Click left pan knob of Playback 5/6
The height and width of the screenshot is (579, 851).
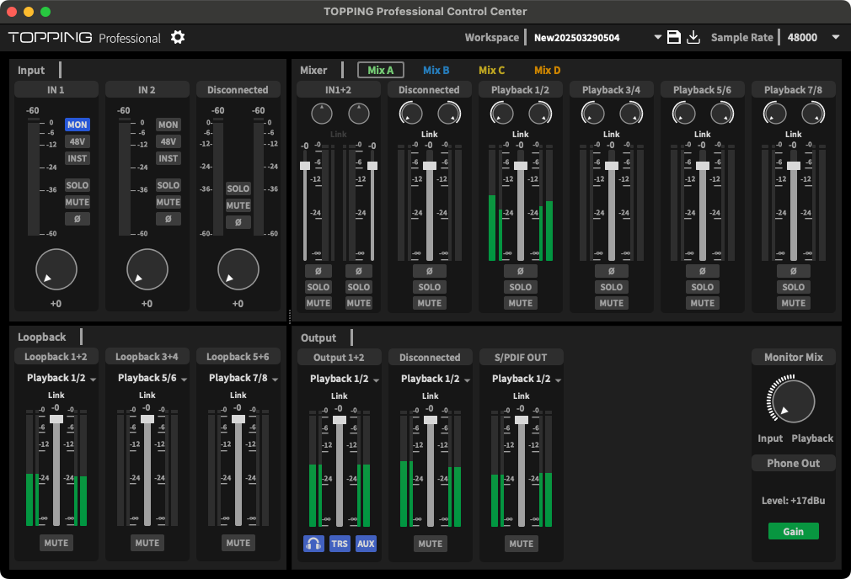[x=684, y=114]
